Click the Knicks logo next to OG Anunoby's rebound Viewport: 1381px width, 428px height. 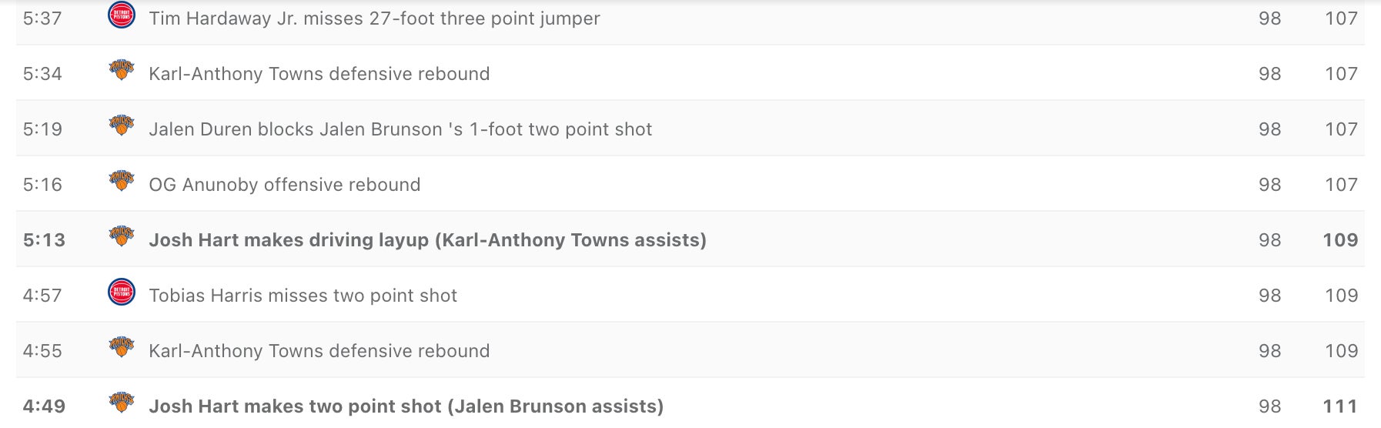(x=122, y=182)
